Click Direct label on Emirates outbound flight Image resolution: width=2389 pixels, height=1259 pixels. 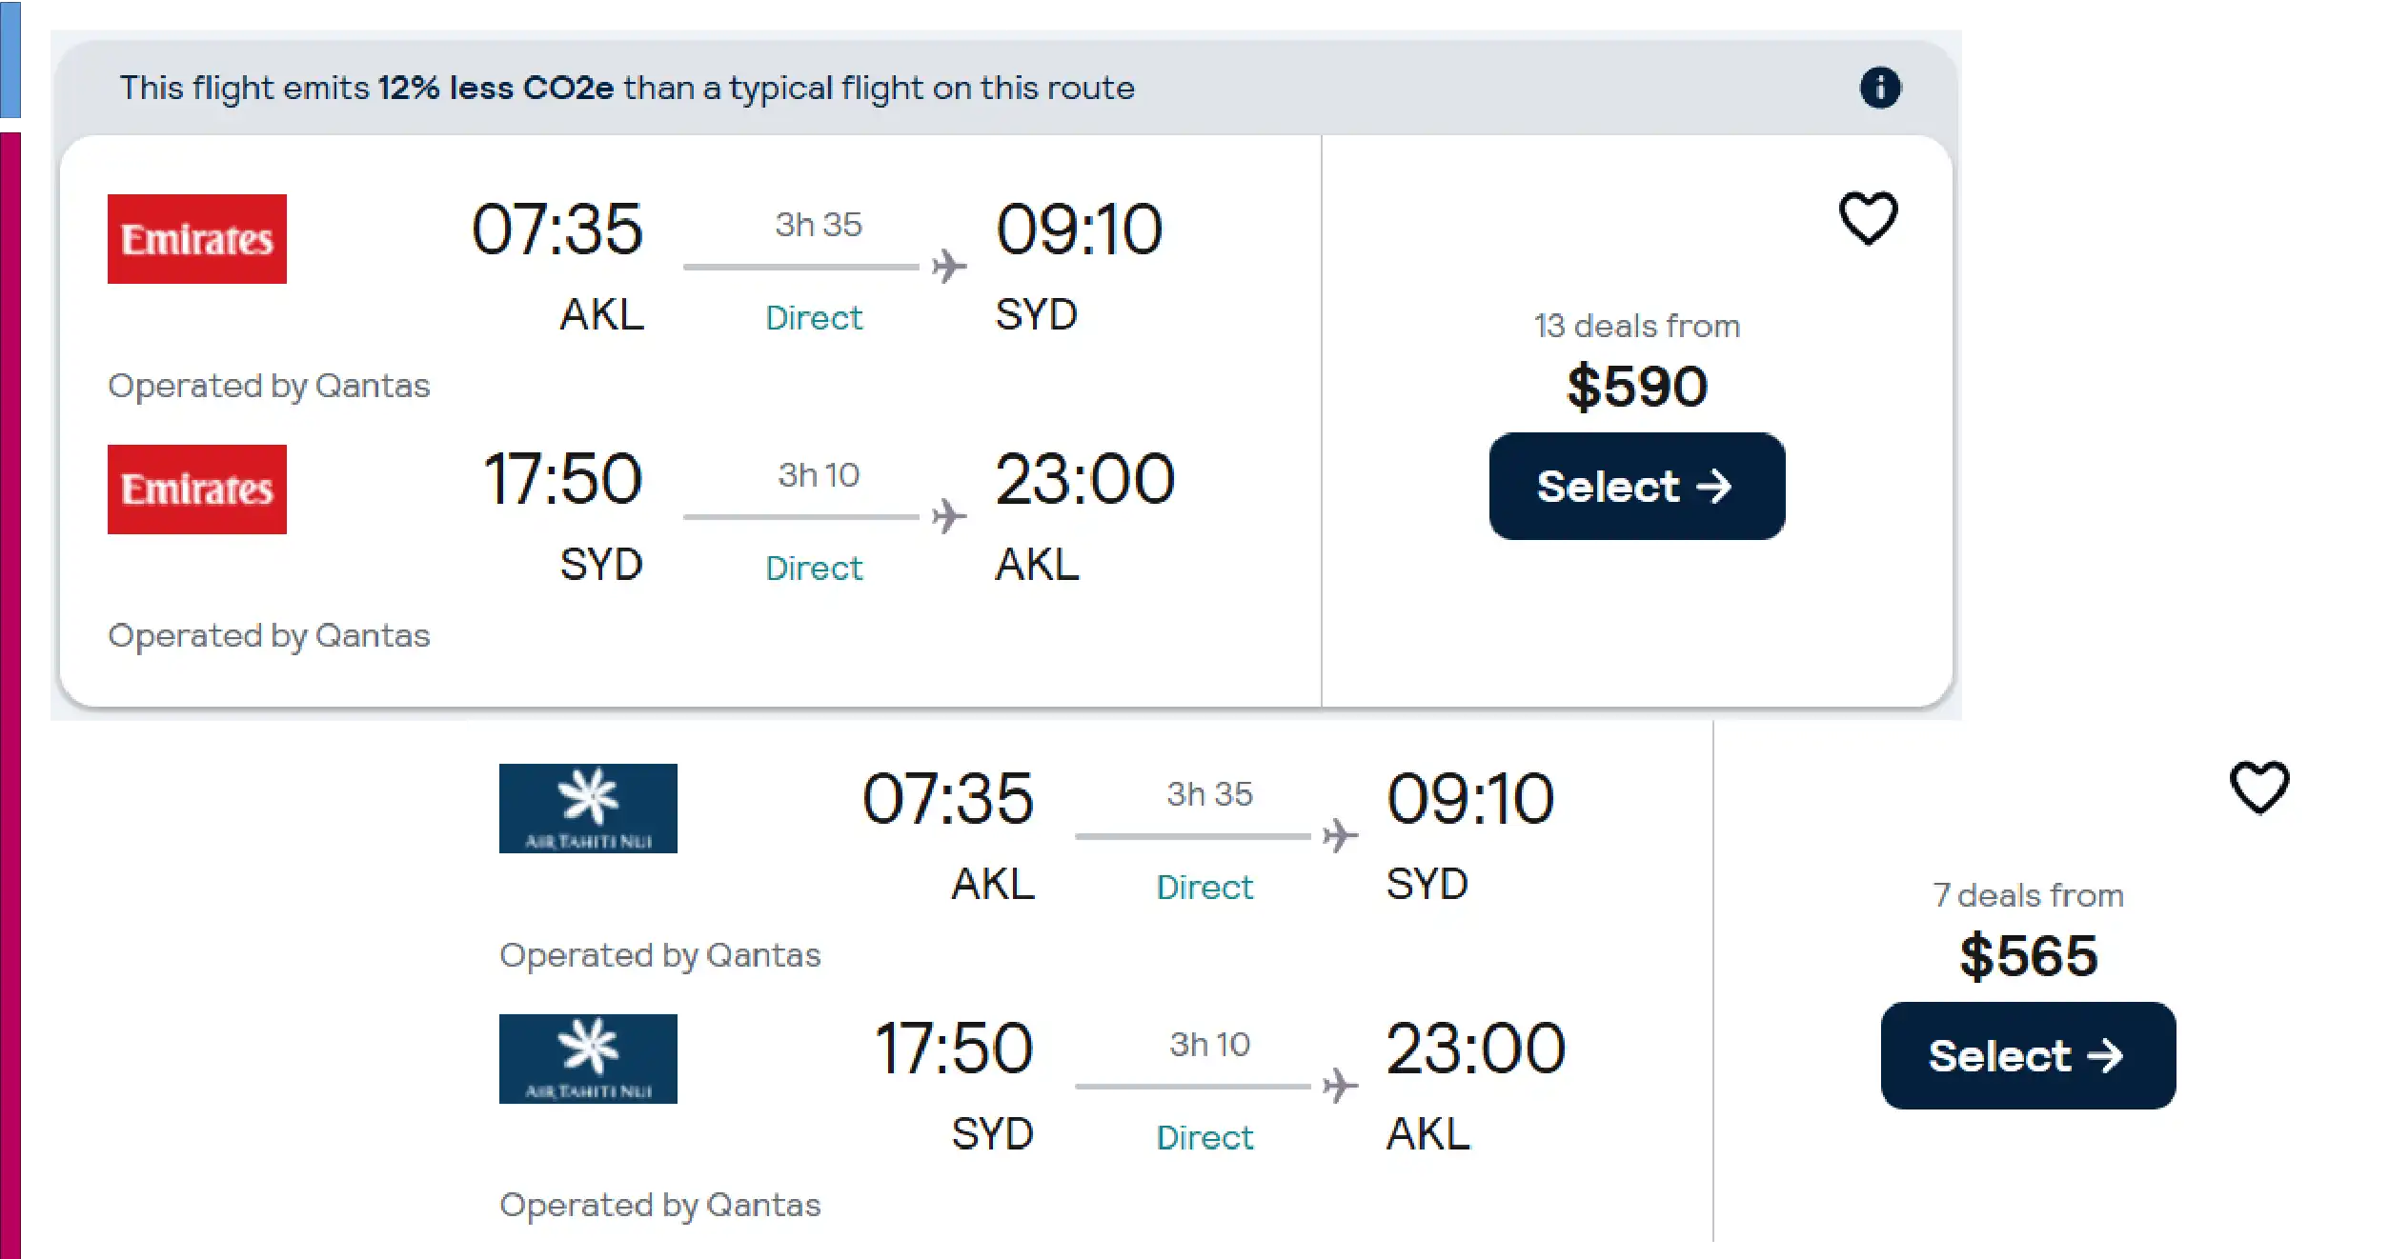[x=814, y=318]
